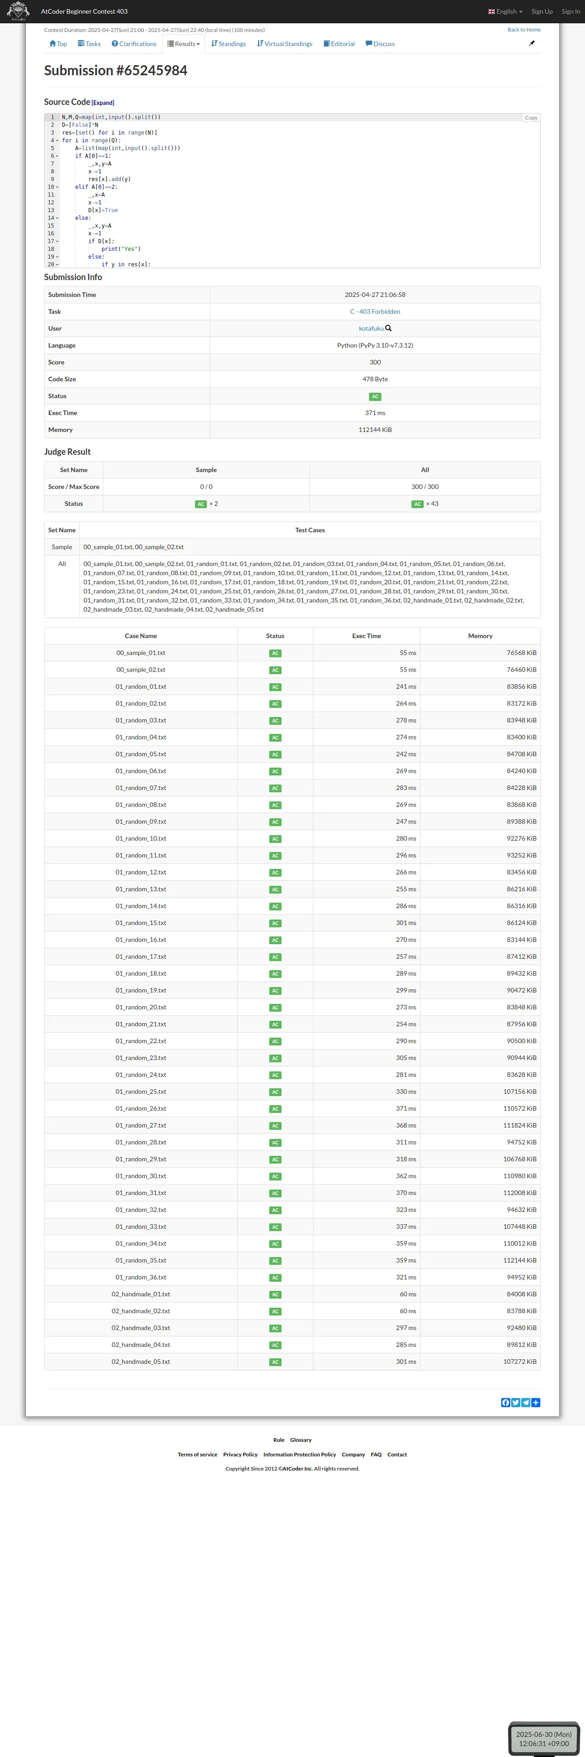Open more share options plus icon
Image resolution: width=585 pixels, height=1757 pixels.
point(536,1402)
